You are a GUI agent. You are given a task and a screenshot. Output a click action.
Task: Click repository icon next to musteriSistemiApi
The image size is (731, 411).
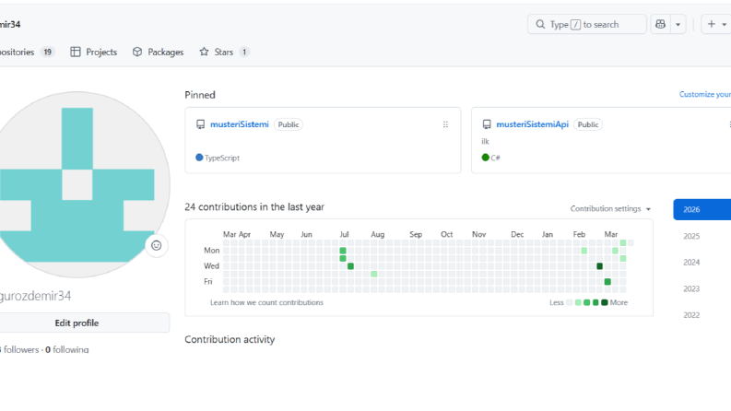coord(487,124)
